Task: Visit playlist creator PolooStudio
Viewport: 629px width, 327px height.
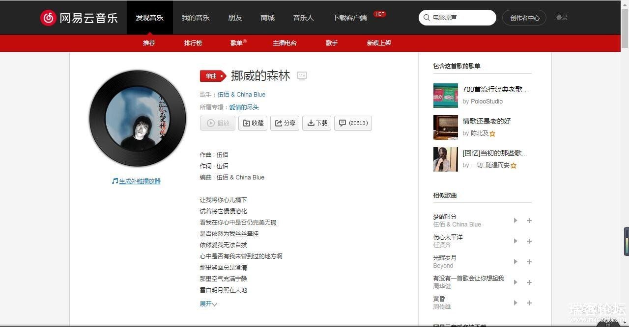Action: tap(487, 101)
